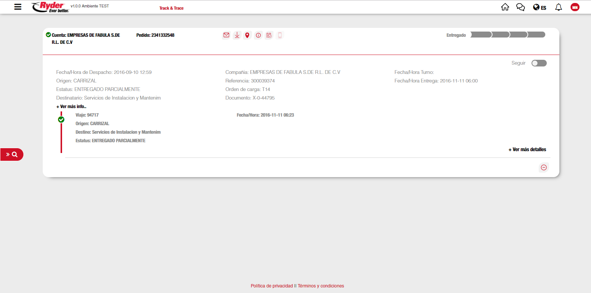Open the MN user profile menu

click(x=575, y=7)
